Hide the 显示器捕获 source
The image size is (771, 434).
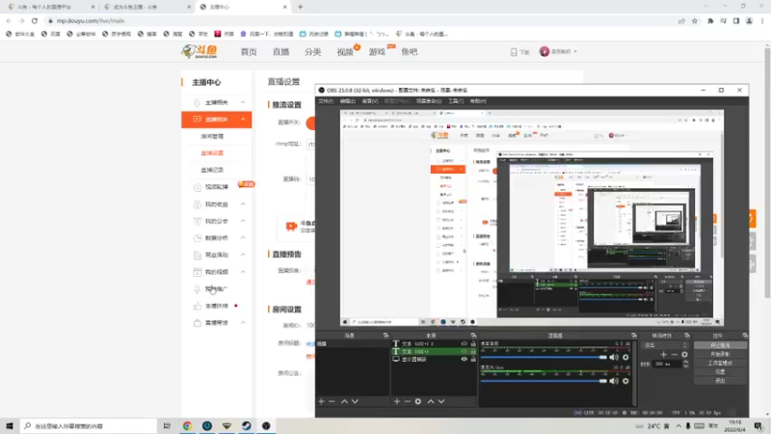coord(464,359)
